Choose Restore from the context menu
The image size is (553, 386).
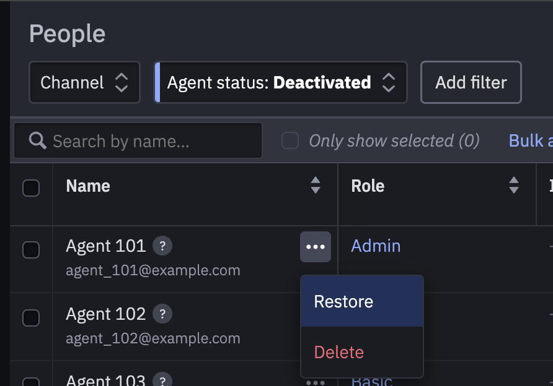pyautogui.click(x=362, y=301)
